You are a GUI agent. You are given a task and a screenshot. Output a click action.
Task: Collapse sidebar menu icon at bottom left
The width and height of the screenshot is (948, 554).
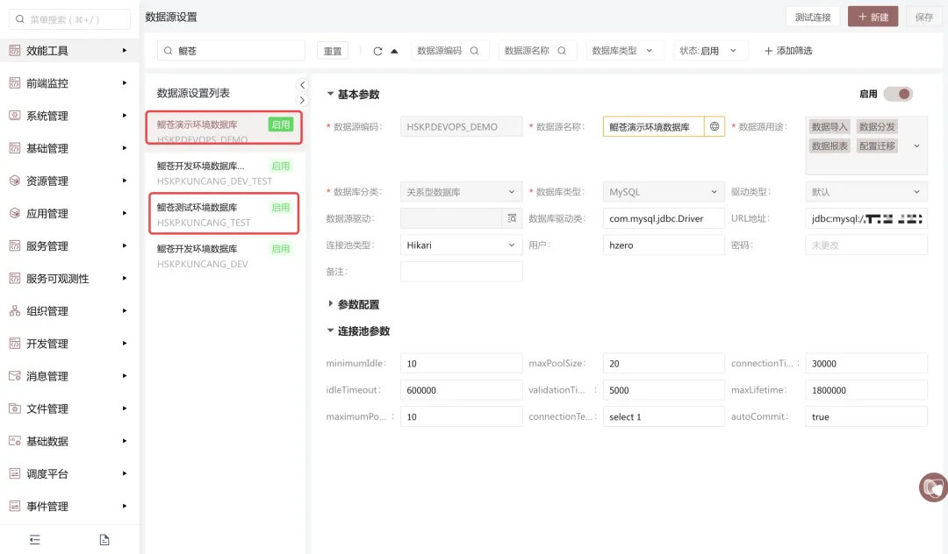pos(34,539)
